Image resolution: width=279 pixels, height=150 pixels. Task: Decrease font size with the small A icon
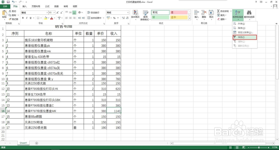[x=61, y=13]
